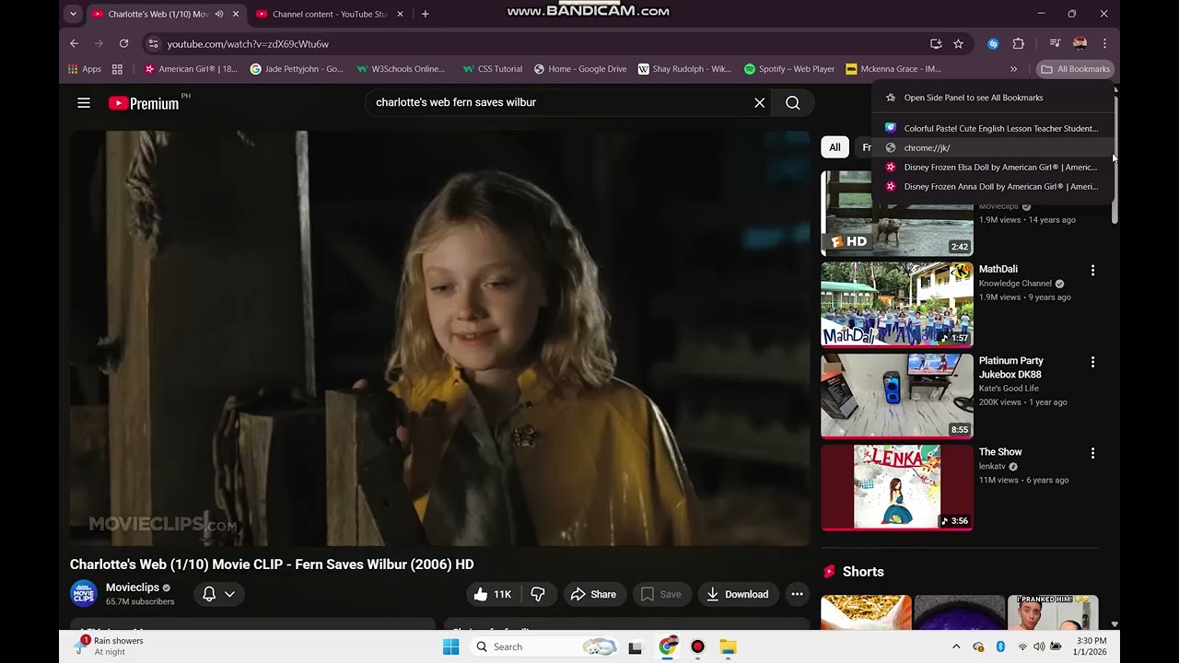
Task: Open Side Panel to see All Bookmarks
Action: tap(993, 98)
